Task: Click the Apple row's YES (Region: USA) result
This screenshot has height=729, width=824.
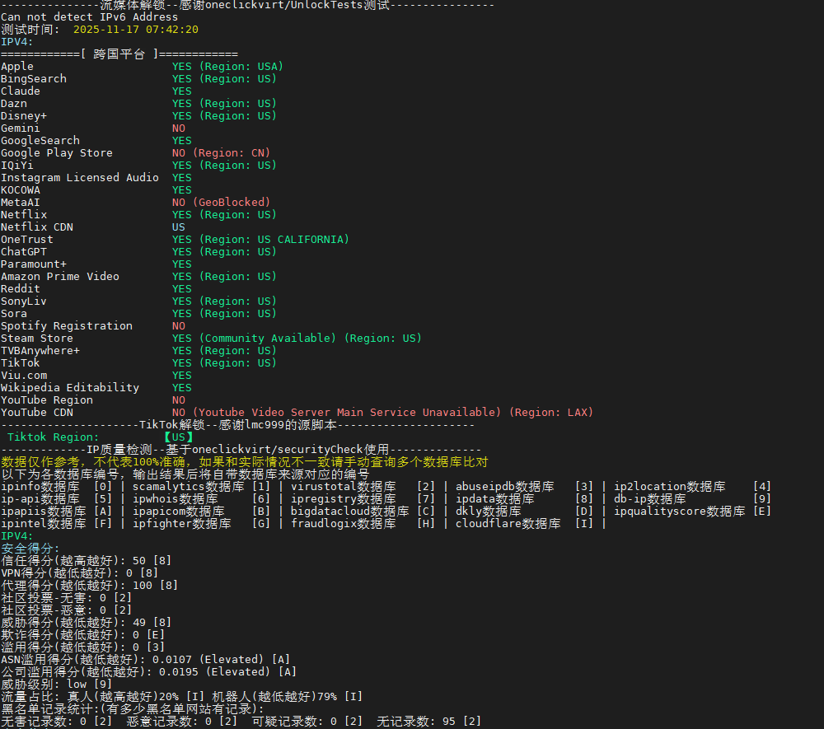Action: 227,67
